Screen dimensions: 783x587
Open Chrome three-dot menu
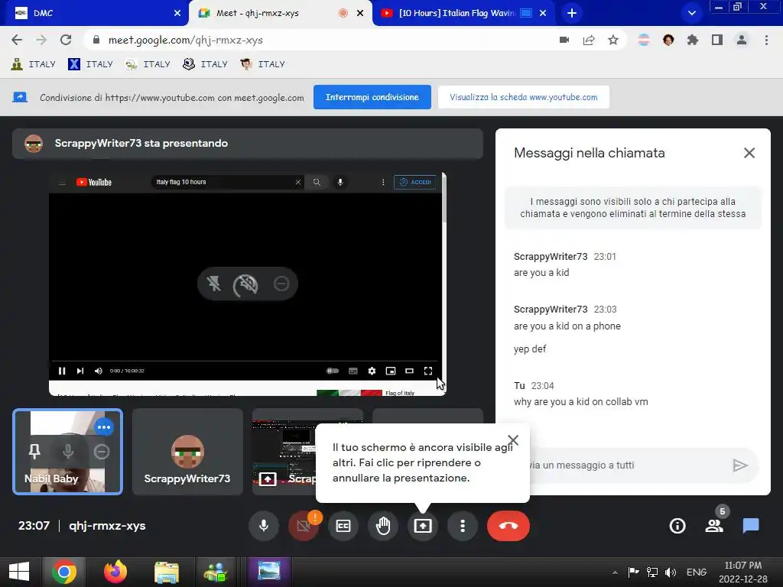pyautogui.click(x=766, y=40)
